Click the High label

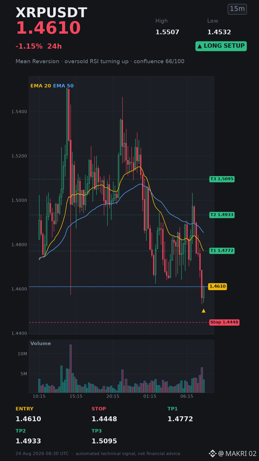pos(161,21)
